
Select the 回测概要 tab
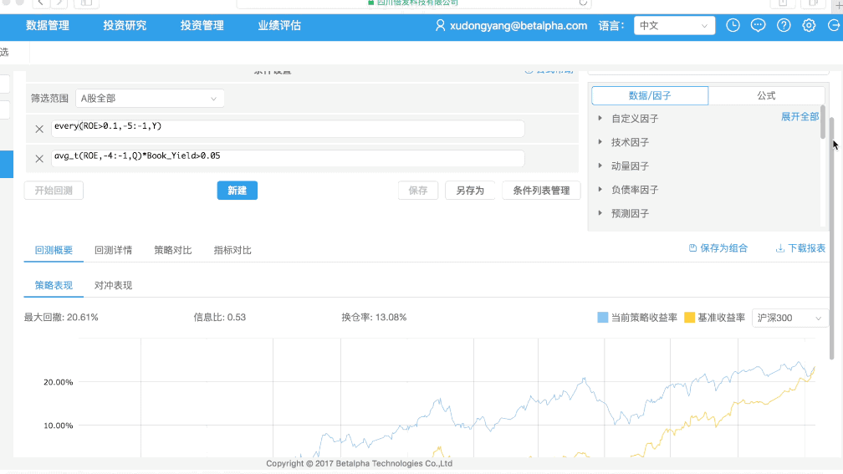tap(54, 251)
